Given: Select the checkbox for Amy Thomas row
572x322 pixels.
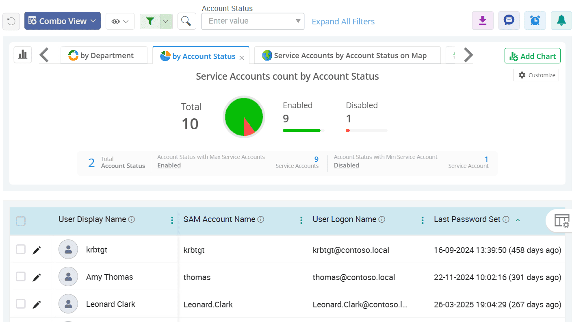Looking at the screenshot, I should [21, 276].
